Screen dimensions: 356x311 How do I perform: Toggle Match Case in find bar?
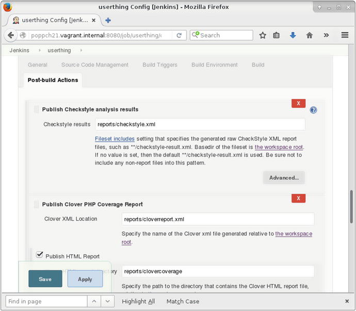[183, 302]
